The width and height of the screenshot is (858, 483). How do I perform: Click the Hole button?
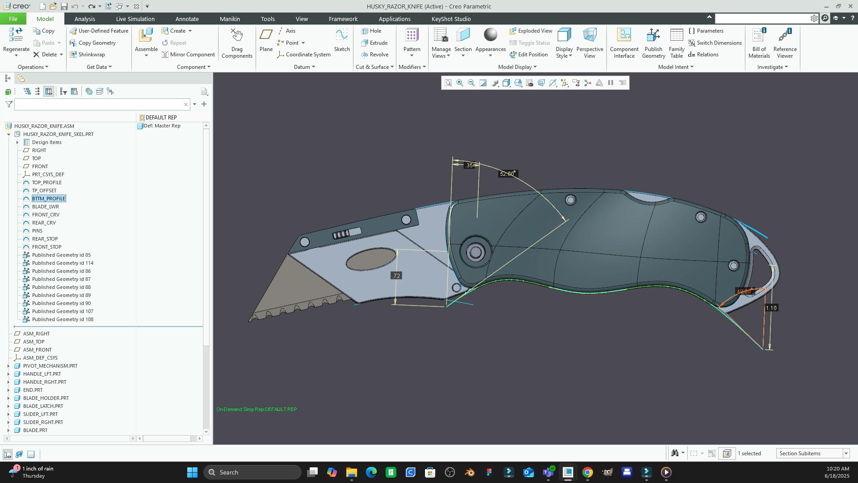tap(371, 31)
